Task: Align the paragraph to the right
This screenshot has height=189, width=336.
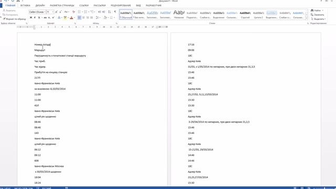Action: 88,17
